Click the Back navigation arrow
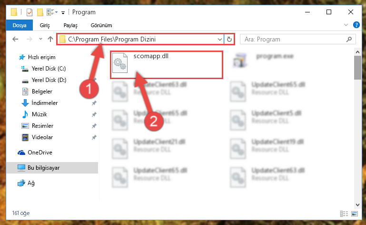 15,39
